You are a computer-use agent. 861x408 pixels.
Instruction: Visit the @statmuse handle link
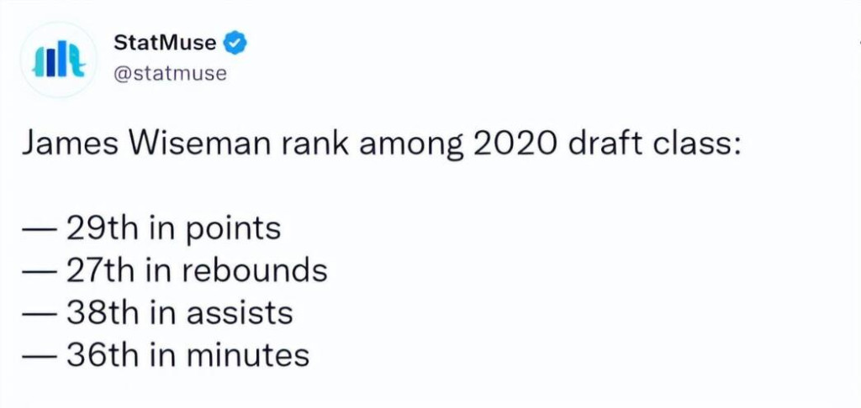point(170,74)
